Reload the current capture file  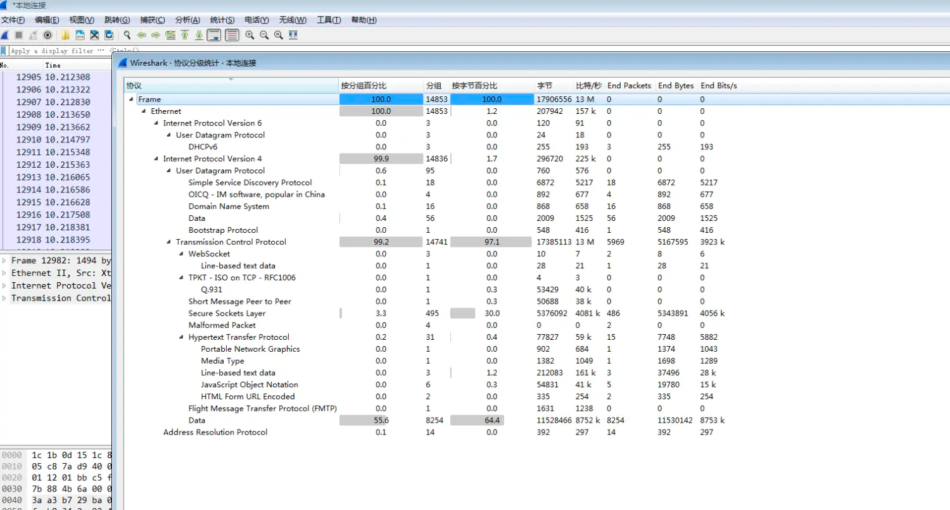[109, 35]
